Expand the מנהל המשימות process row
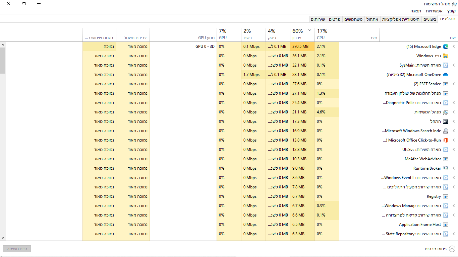The width and height of the screenshot is (458, 257). (x=454, y=112)
